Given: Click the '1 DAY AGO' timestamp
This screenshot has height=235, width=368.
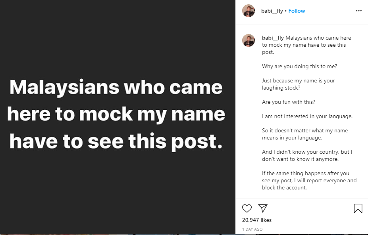Looking at the screenshot, I should tap(252, 229).
